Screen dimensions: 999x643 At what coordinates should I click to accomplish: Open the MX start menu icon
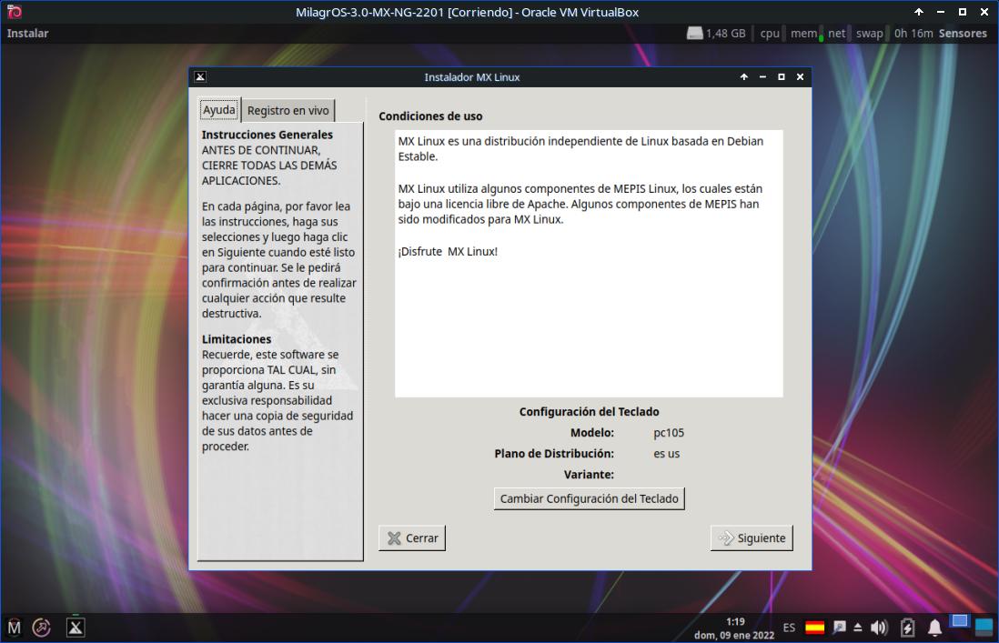[14, 628]
